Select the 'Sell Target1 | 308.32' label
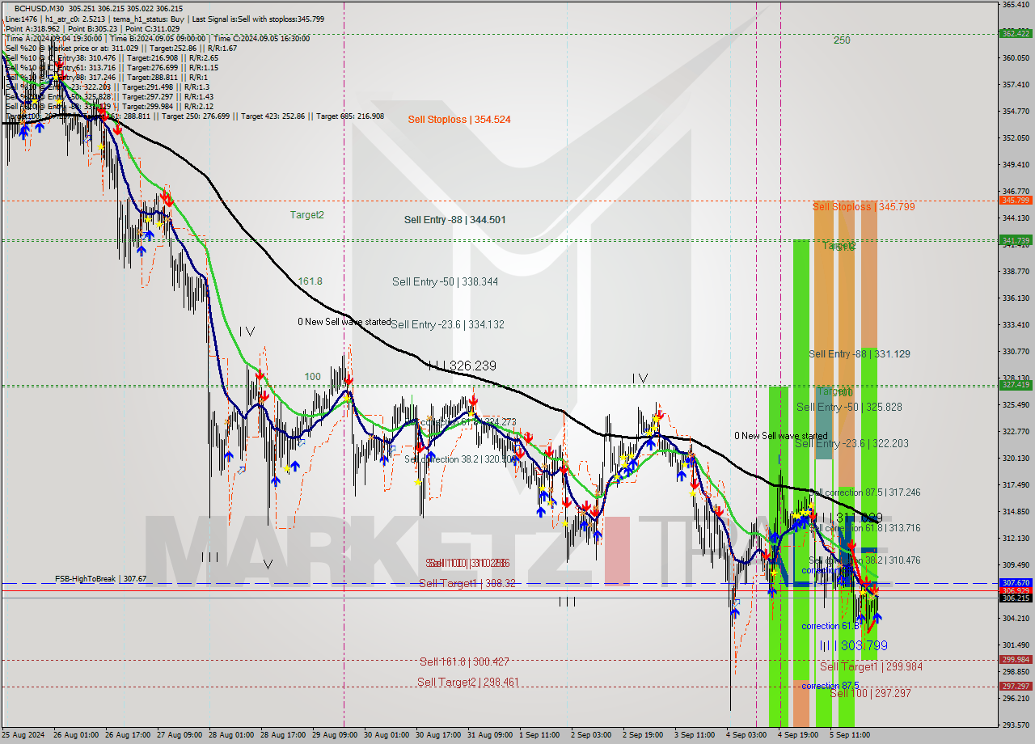1035x744 pixels. pyautogui.click(x=467, y=584)
